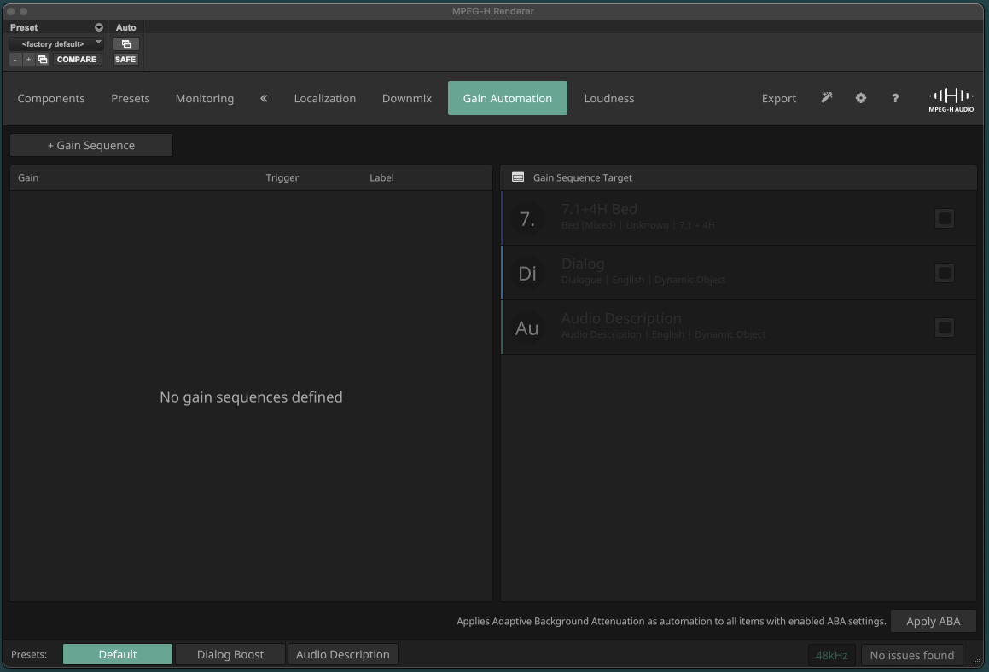The height and width of the screenshot is (672, 989).
Task: Select the next preset plus button
Action: point(28,59)
